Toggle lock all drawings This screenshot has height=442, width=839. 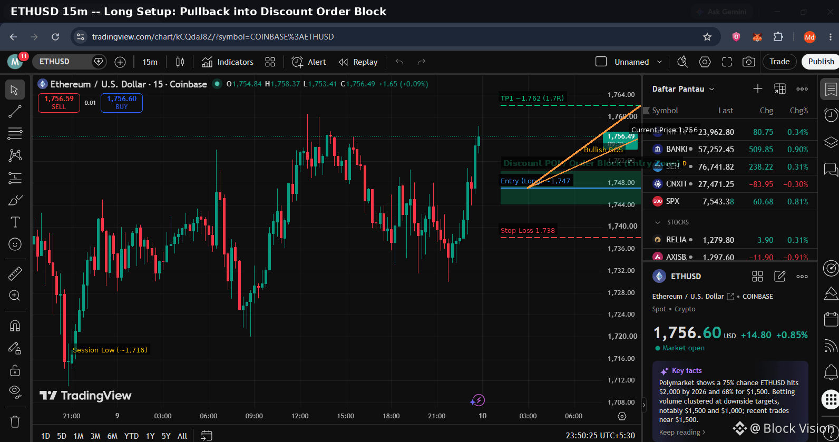tap(15, 370)
